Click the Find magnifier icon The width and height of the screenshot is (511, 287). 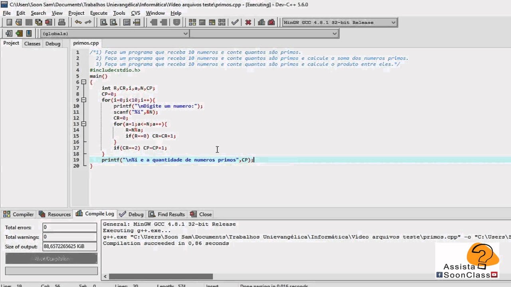103,22
